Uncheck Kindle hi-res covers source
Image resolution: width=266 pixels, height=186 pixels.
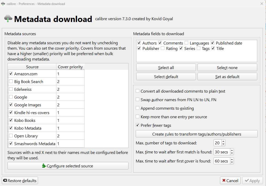11,113
